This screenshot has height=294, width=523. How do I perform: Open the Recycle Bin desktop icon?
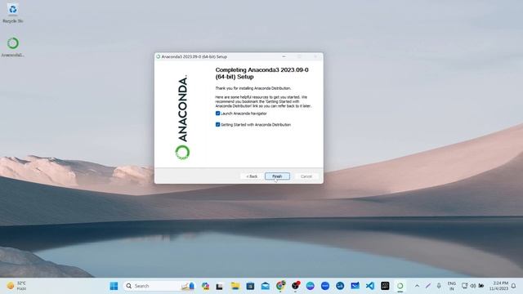coord(13,13)
